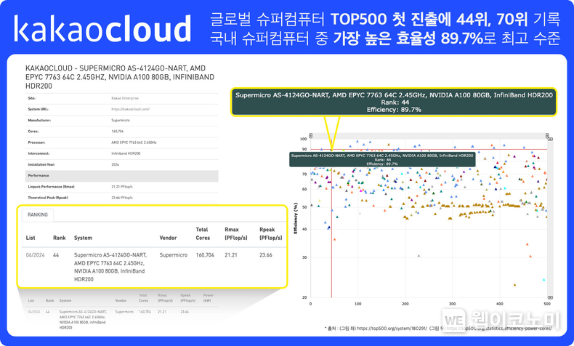Grab the right handle of chart's top zoom slider

pos(547,136)
